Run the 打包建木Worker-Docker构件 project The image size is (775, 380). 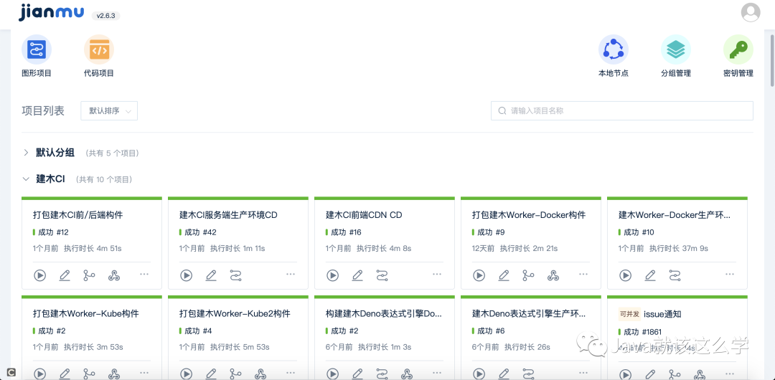tap(479, 275)
